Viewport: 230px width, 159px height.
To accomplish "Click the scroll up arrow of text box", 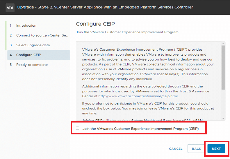I will pyautogui.click(x=223, y=43).
